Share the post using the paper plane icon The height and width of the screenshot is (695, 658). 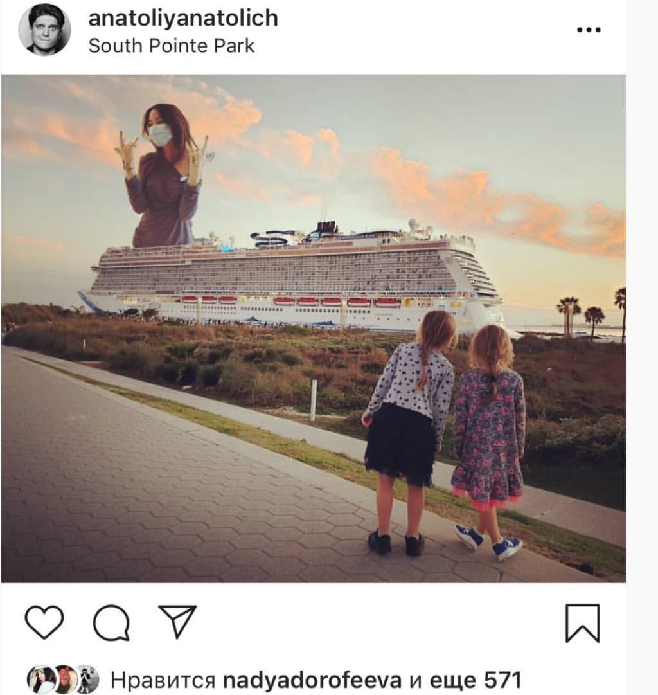tap(177, 621)
